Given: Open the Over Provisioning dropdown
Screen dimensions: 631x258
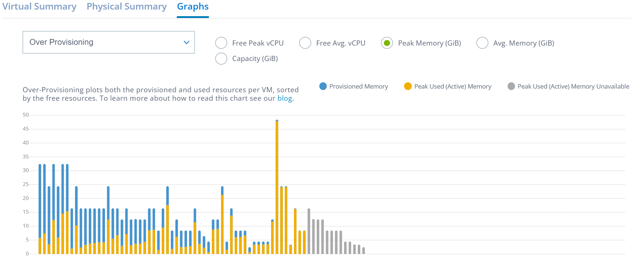Looking at the screenshot, I should (x=108, y=42).
